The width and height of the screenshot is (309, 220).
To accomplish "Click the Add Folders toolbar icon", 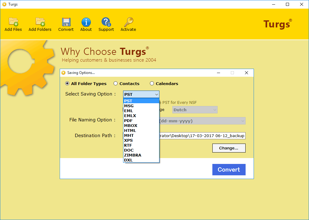I will [x=40, y=22].
